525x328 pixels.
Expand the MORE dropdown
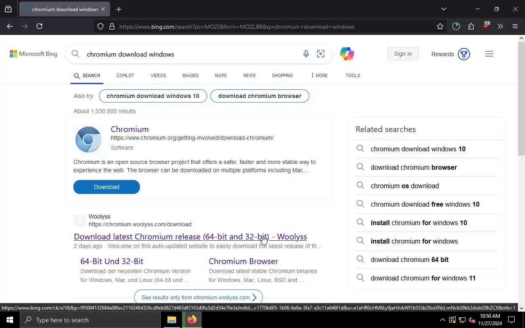(319, 75)
